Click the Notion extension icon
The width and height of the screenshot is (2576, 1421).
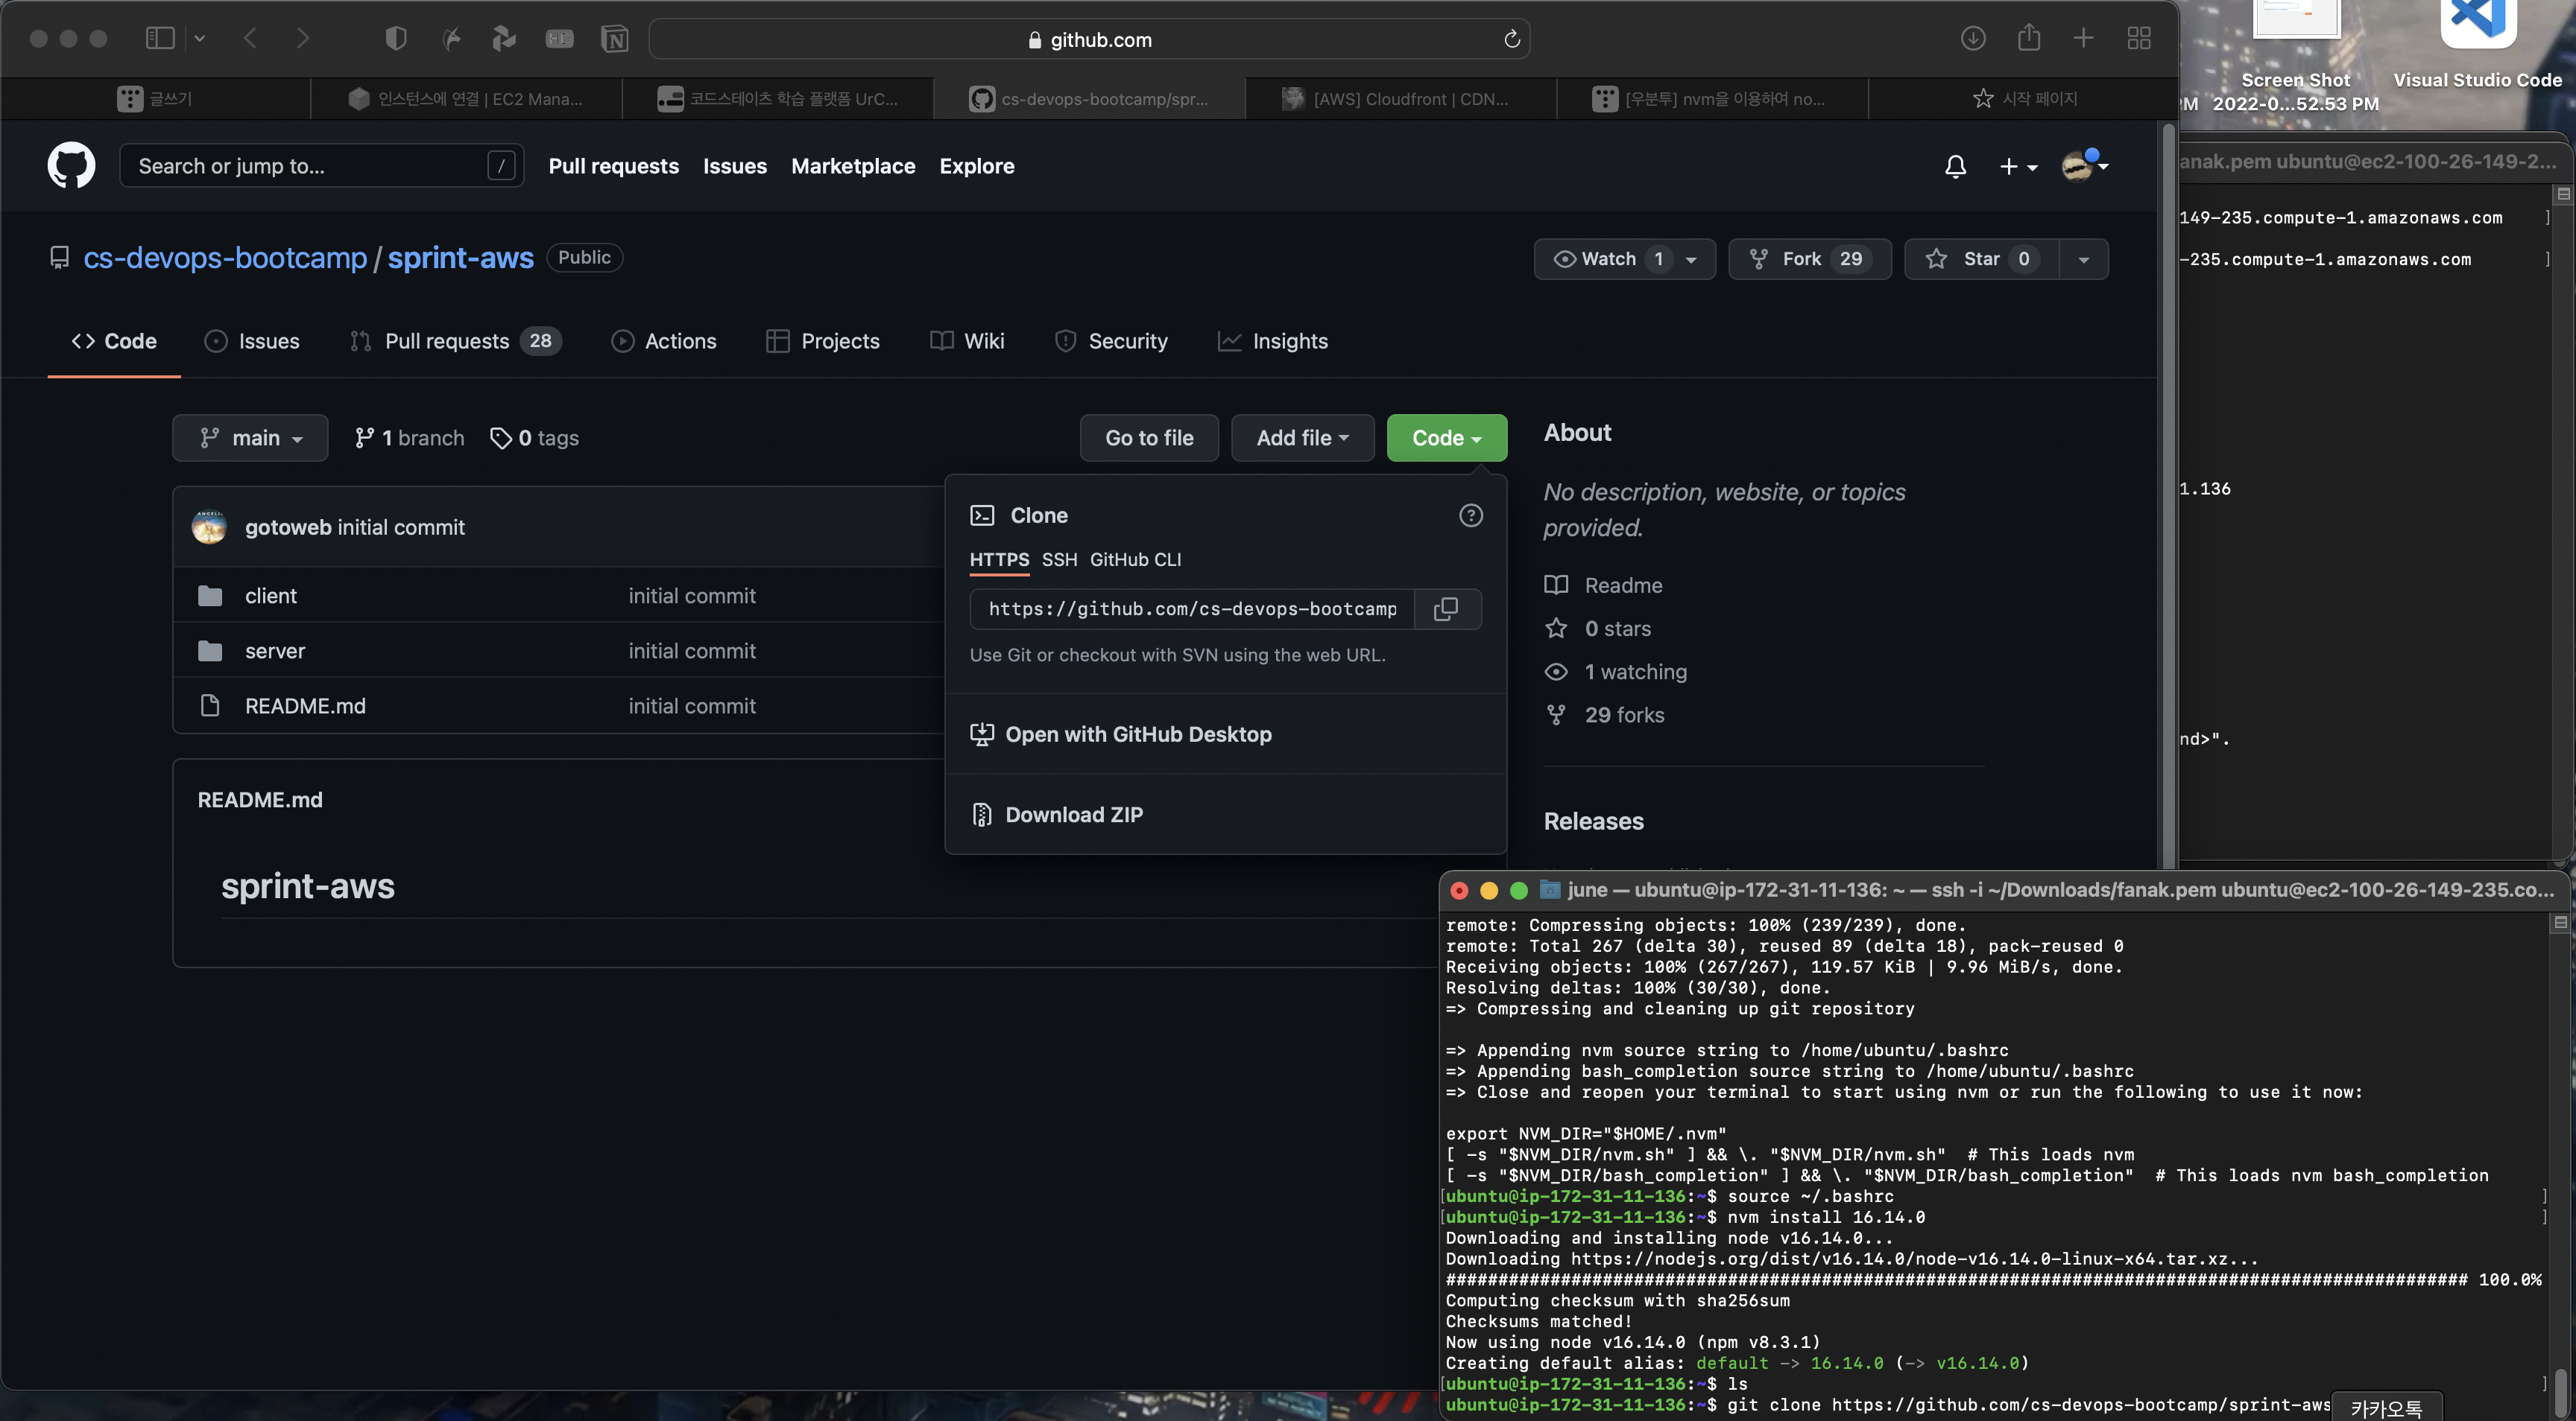(x=614, y=39)
